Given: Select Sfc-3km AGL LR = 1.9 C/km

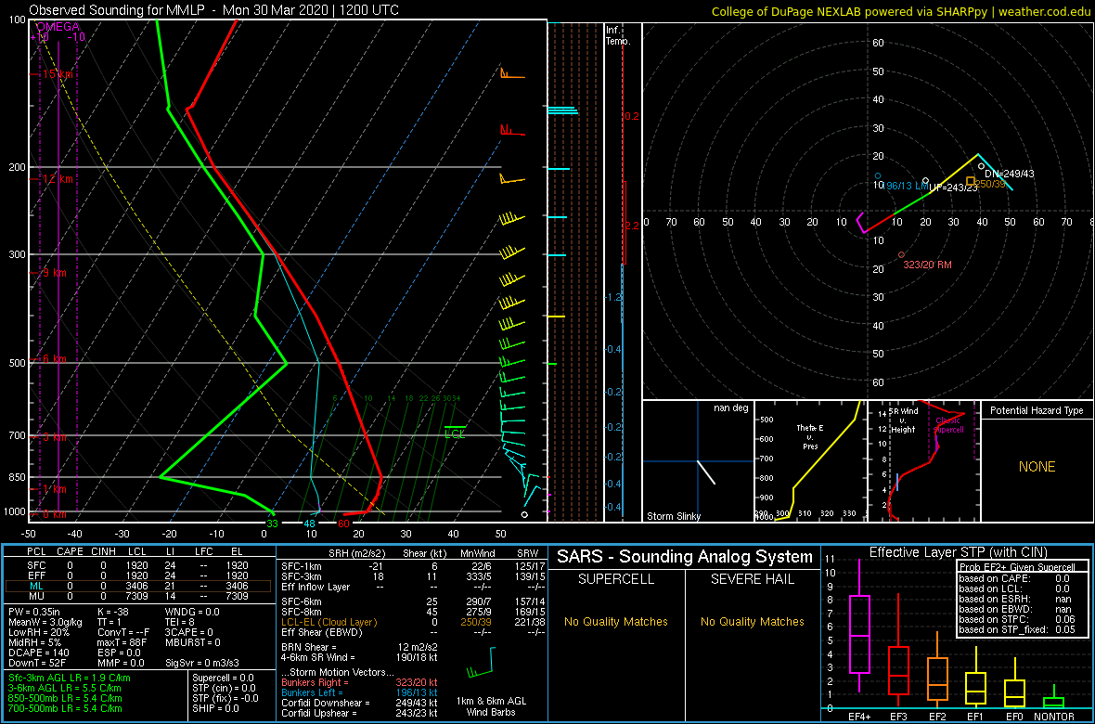Looking at the screenshot, I should coord(70,678).
